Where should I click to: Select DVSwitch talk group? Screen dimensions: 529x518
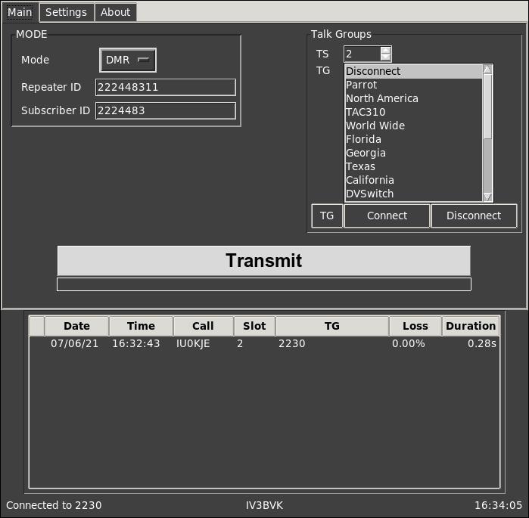click(414, 194)
